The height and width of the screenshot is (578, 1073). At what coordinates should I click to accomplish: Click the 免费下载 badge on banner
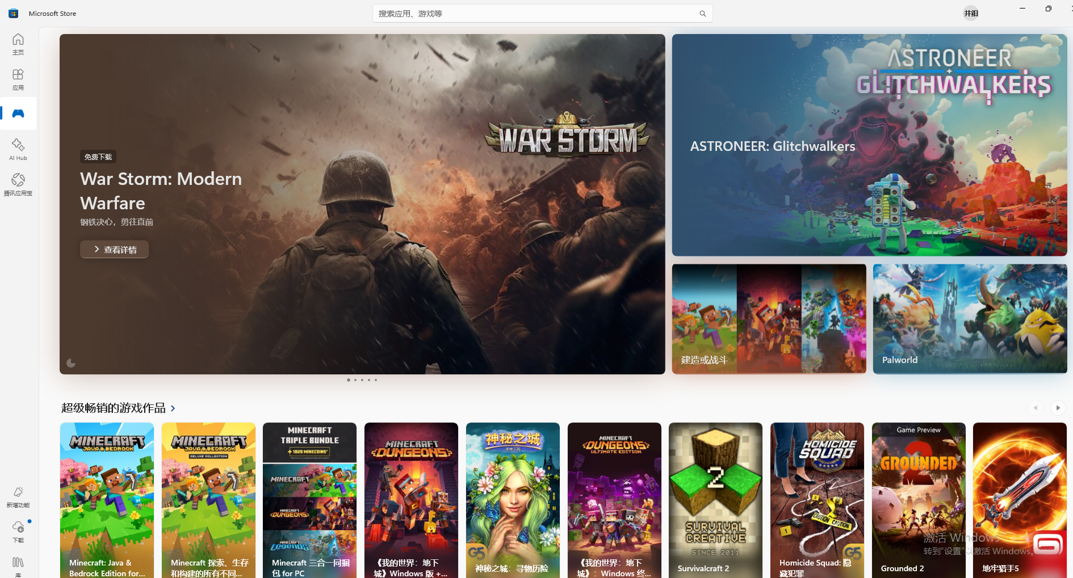pos(98,157)
